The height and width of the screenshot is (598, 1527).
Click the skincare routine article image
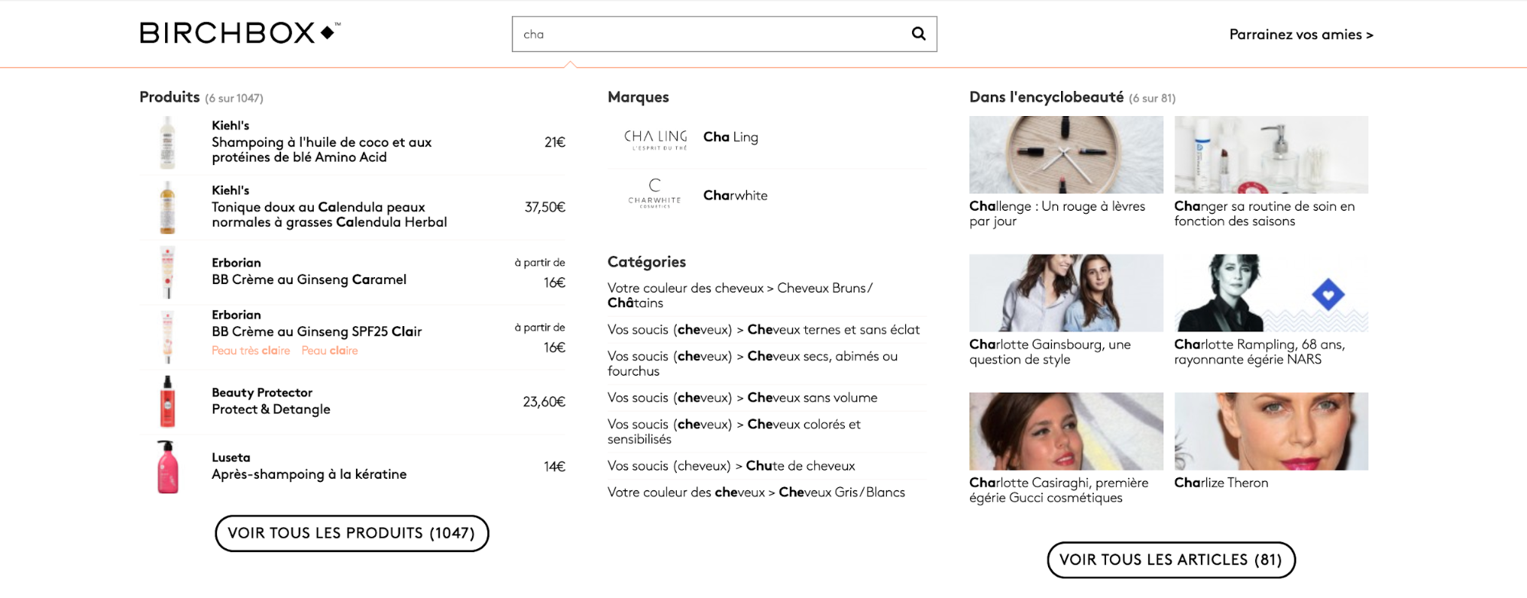(x=1271, y=154)
